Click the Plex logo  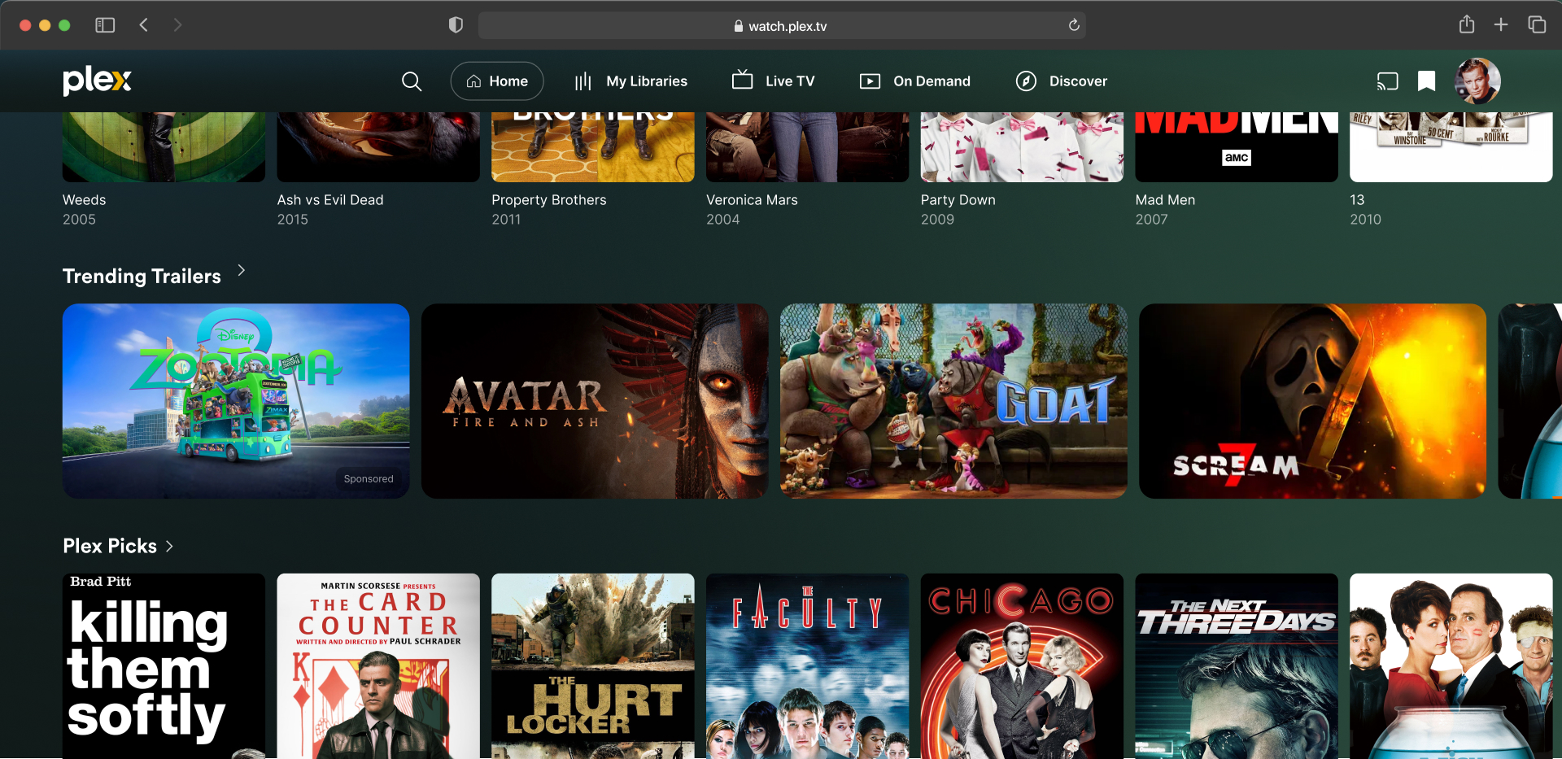[97, 81]
